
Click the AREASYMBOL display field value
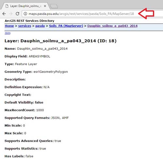click(x=39, y=56)
